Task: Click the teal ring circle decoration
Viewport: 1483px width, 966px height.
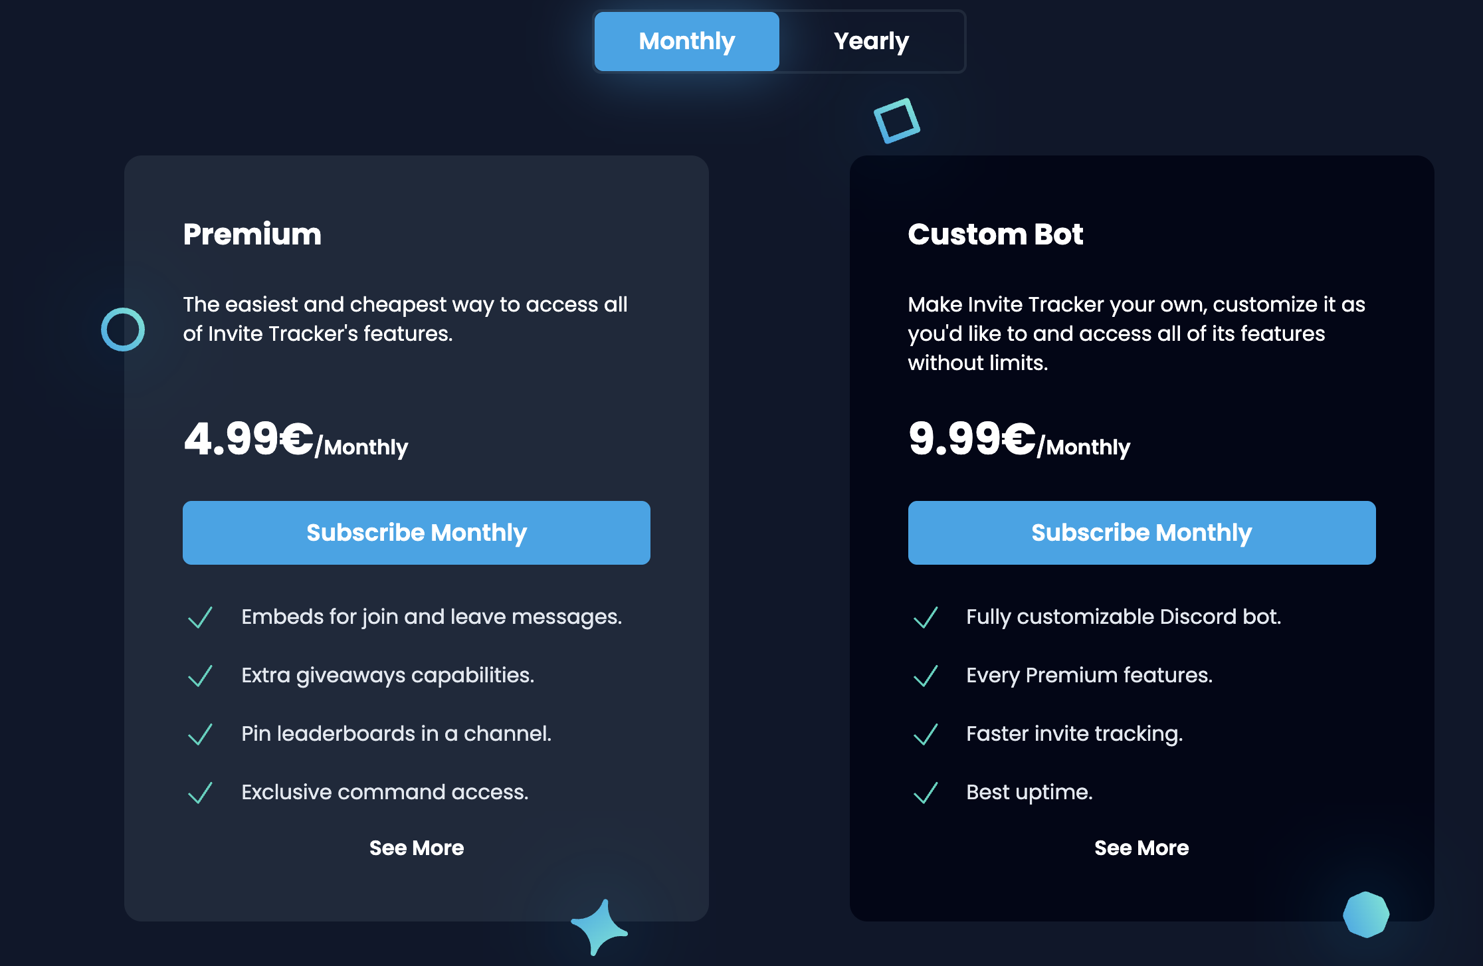Action: 123,330
